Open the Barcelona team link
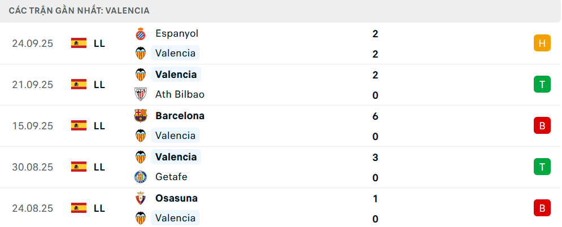 click(180, 116)
